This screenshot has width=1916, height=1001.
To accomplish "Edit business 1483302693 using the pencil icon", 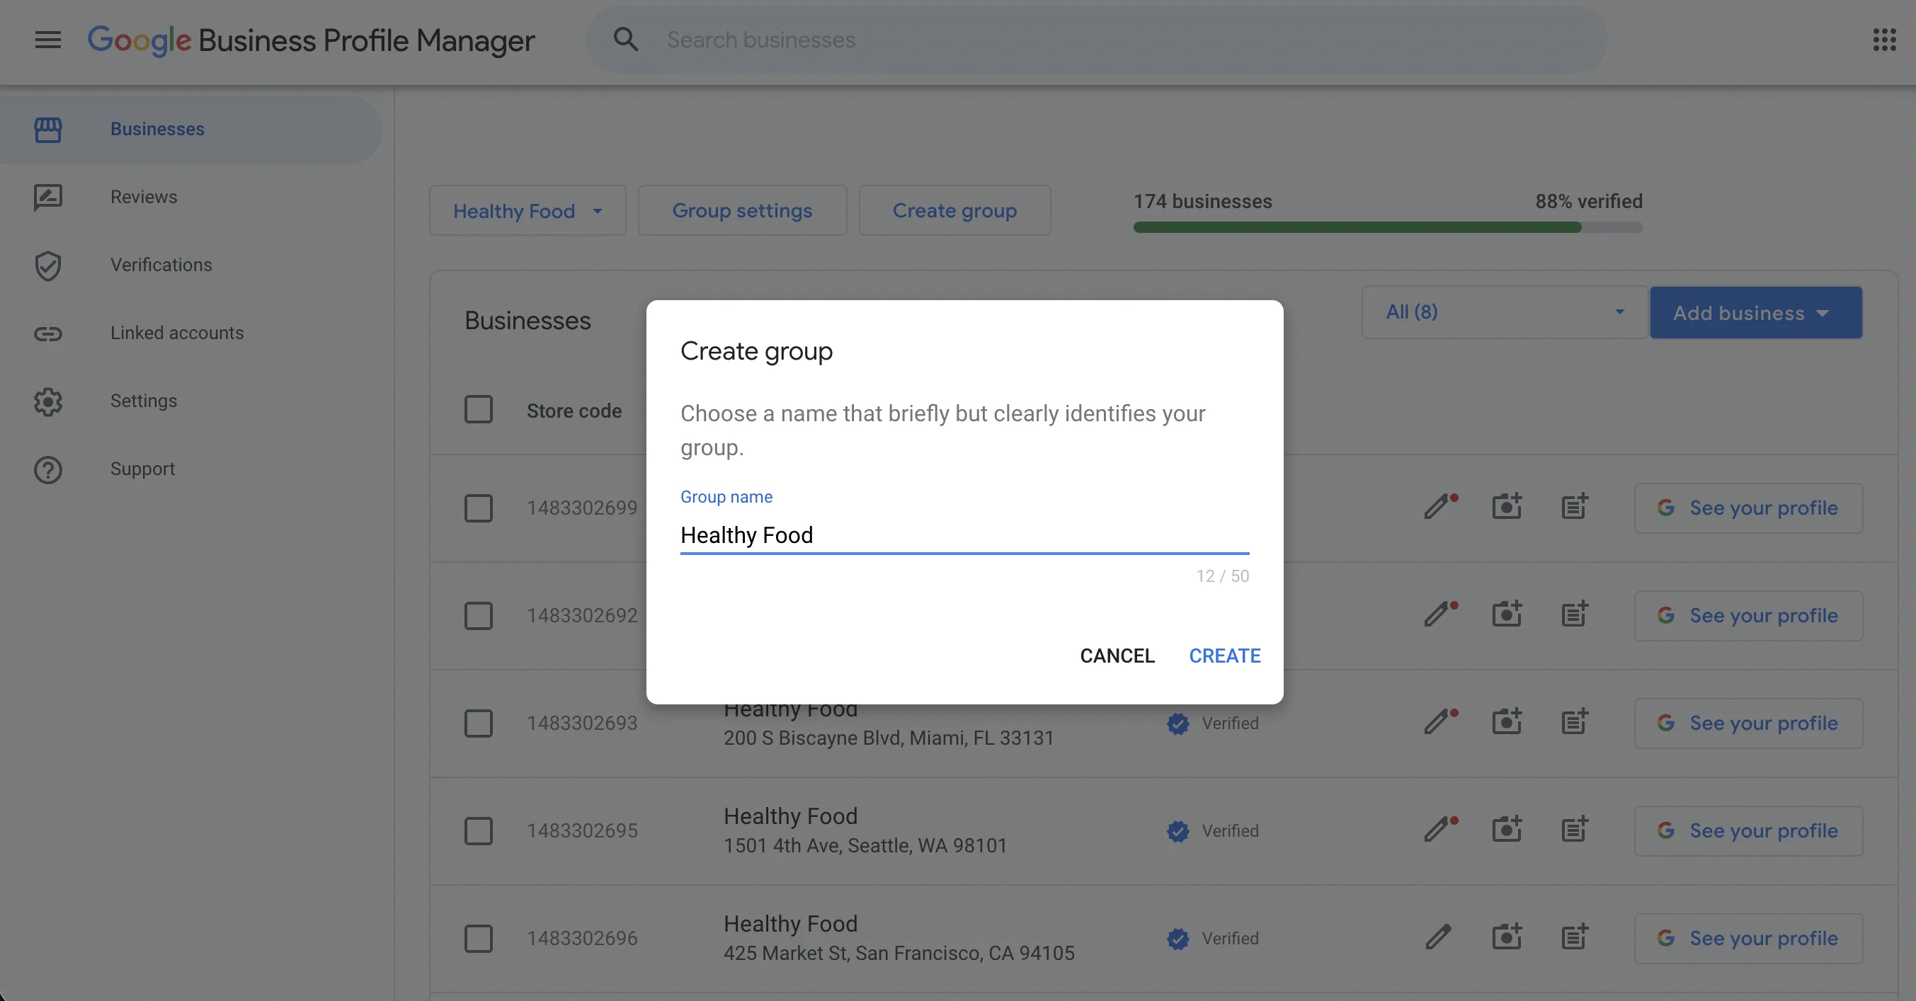I will click(x=1439, y=722).
